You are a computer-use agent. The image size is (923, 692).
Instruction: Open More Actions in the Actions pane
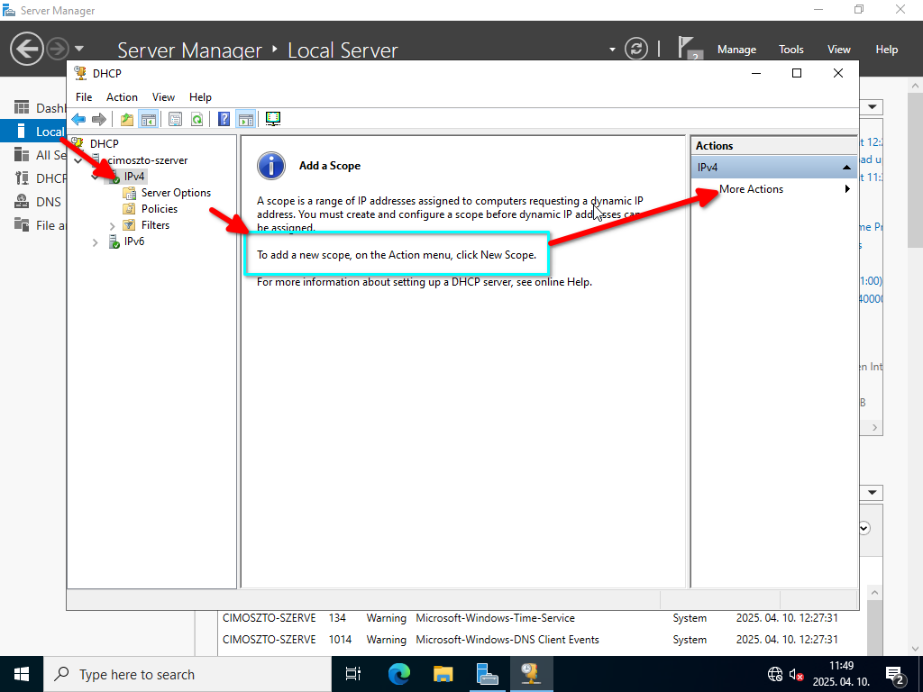tap(752, 189)
